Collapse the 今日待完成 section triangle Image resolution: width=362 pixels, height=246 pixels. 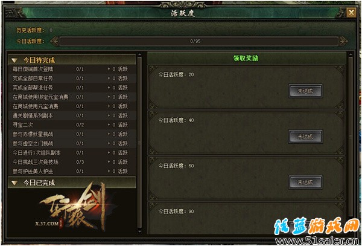click(14, 60)
